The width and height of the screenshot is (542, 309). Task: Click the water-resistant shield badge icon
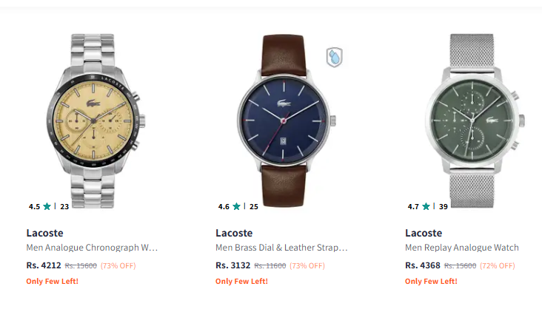coord(334,57)
